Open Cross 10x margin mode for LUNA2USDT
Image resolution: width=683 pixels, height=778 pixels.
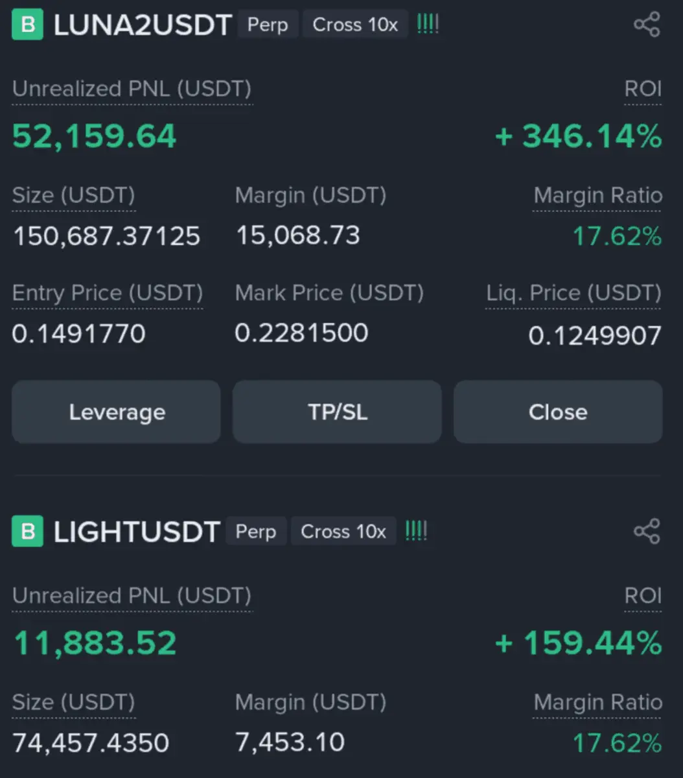click(x=355, y=25)
